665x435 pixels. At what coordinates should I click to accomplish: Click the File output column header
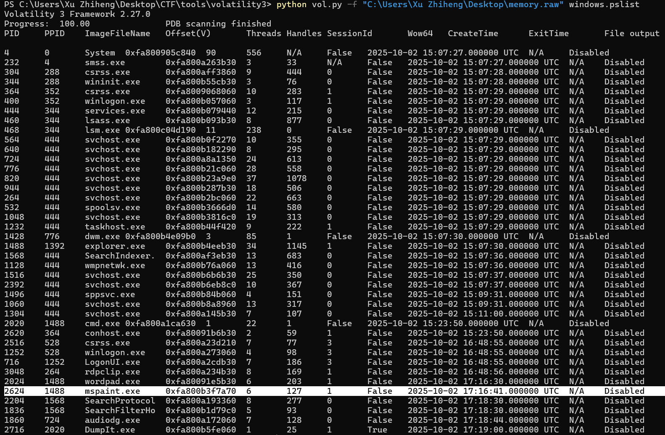[632, 34]
